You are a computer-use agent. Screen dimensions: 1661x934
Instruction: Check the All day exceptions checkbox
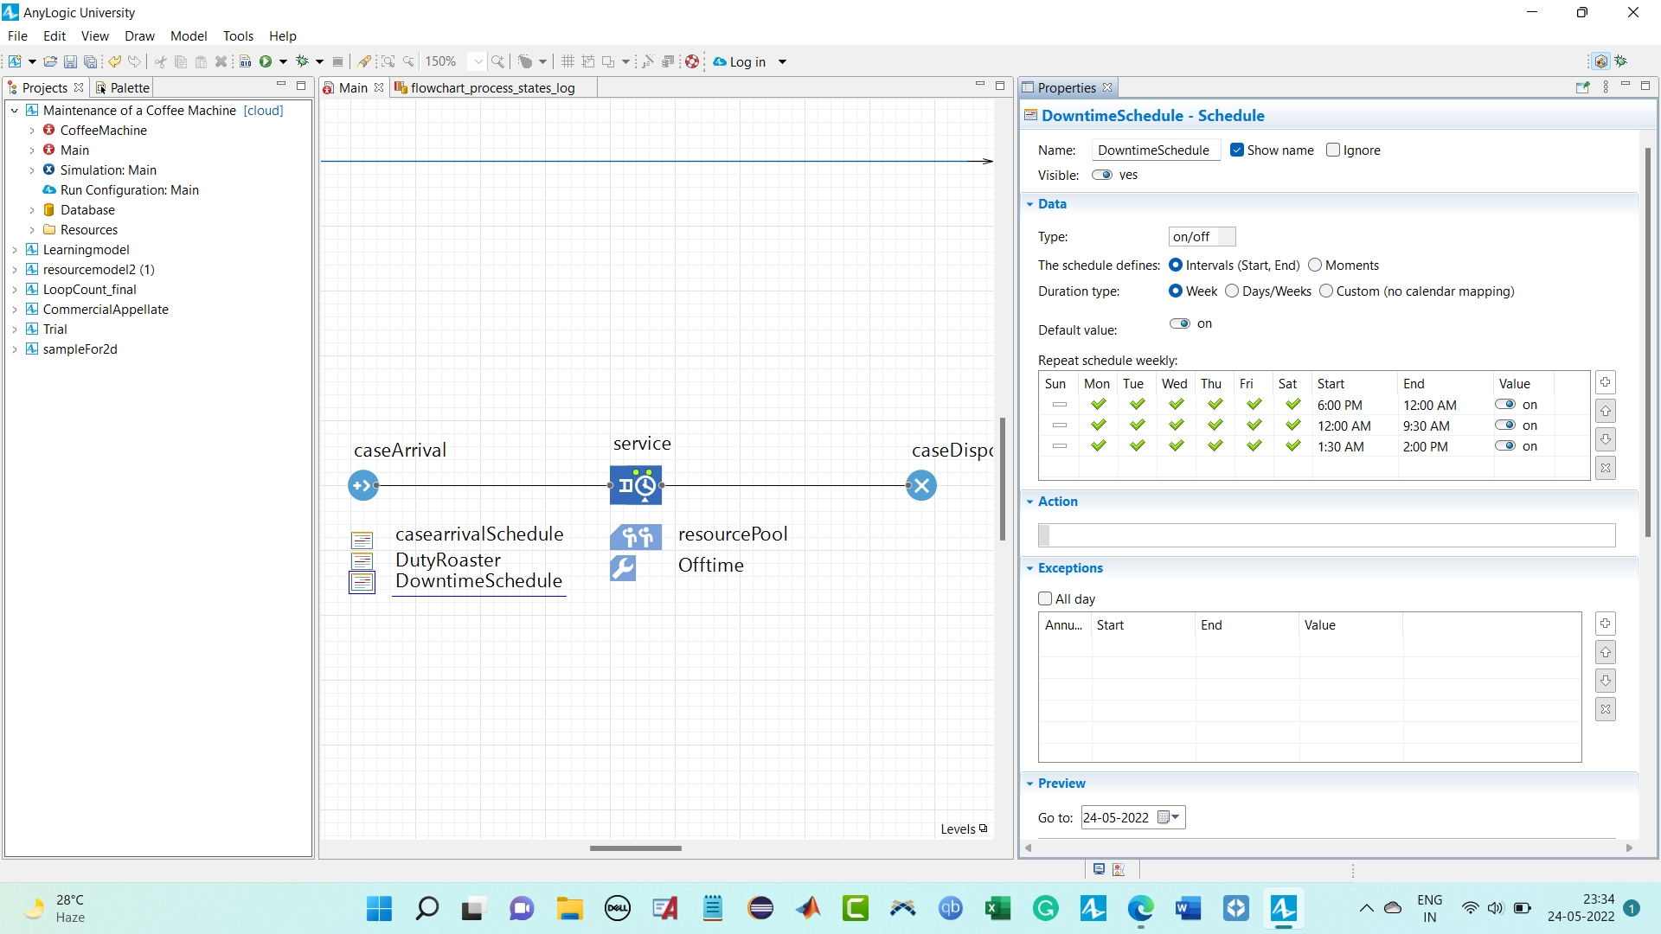(x=1045, y=598)
